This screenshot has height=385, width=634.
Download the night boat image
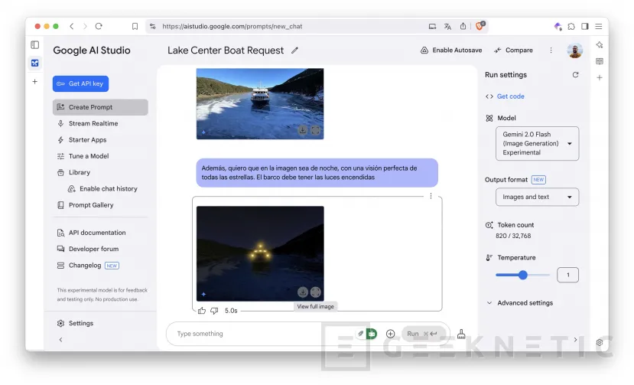pyautogui.click(x=302, y=292)
